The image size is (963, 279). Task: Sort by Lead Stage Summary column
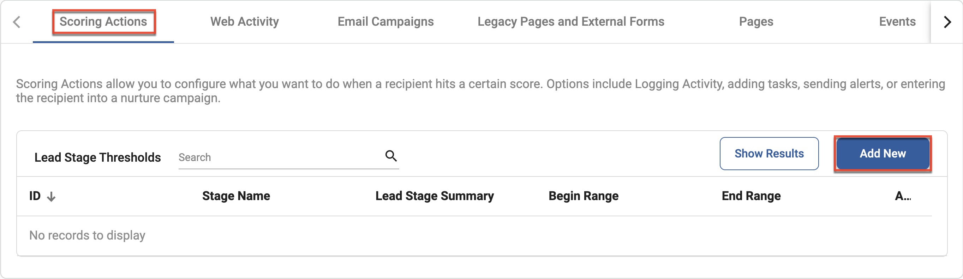pos(435,196)
